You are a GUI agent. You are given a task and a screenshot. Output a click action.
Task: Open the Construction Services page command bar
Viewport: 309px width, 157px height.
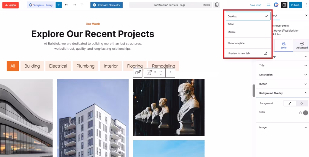170,5
